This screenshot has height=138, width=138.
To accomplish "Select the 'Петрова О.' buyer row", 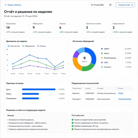I will click(x=102, y=99).
